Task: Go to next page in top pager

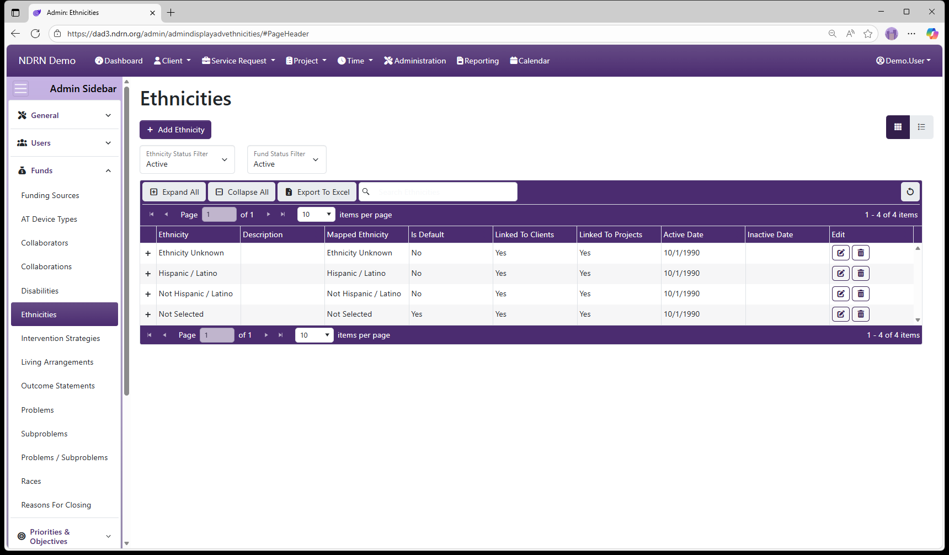Action: [269, 215]
